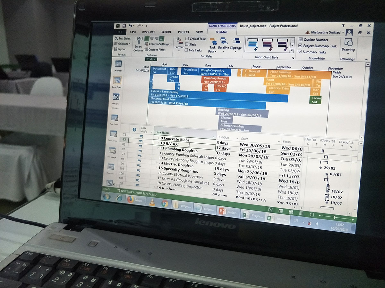Open Custom Fields dialog
The width and height of the screenshot is (385, 288).
155,50
